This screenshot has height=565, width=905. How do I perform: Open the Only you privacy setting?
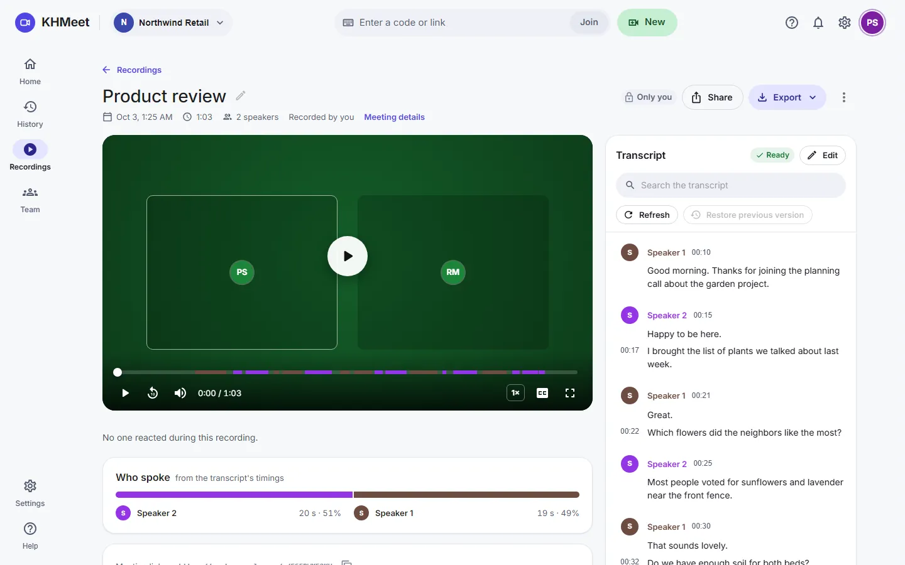coord(648,97)
